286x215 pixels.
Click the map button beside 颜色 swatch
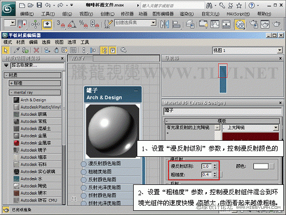coord(272,166)
